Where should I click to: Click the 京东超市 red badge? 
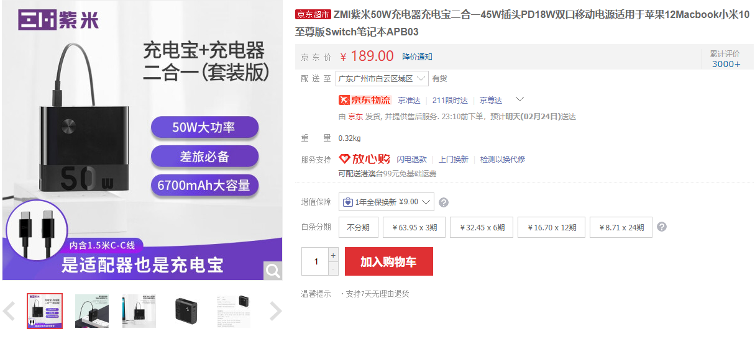(313, 15)
